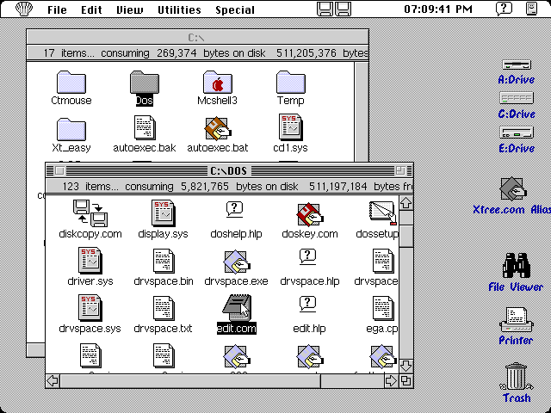Click '5,821,765 bytes on disk' text
Image resolution: width=551 pixels, height=413 pixels.
coord(239,187)
